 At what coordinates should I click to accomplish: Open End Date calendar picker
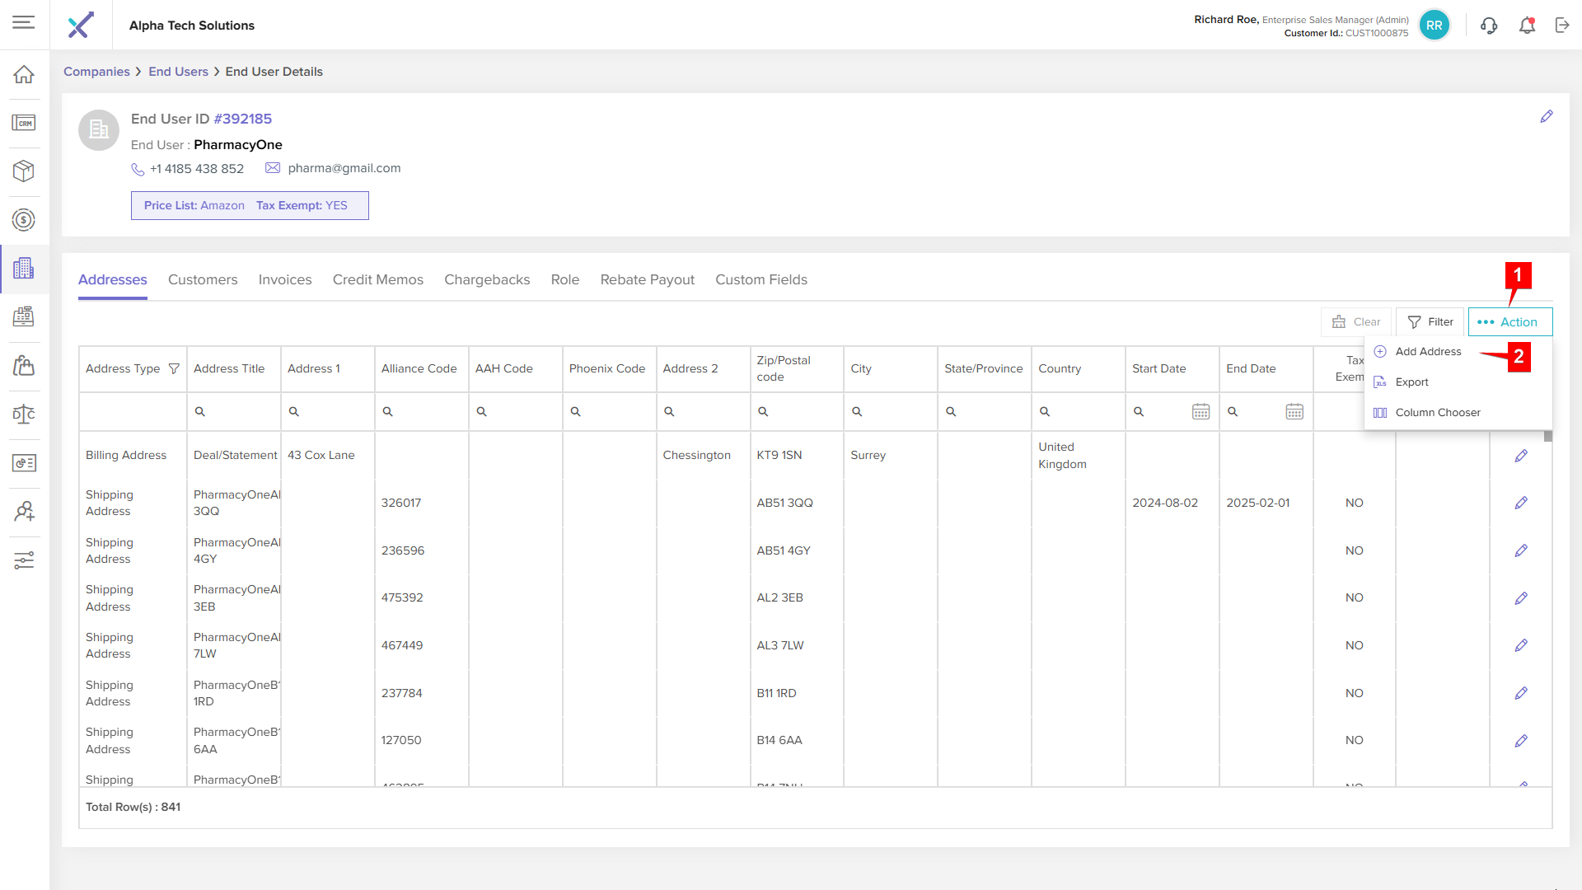(1294, 411)
